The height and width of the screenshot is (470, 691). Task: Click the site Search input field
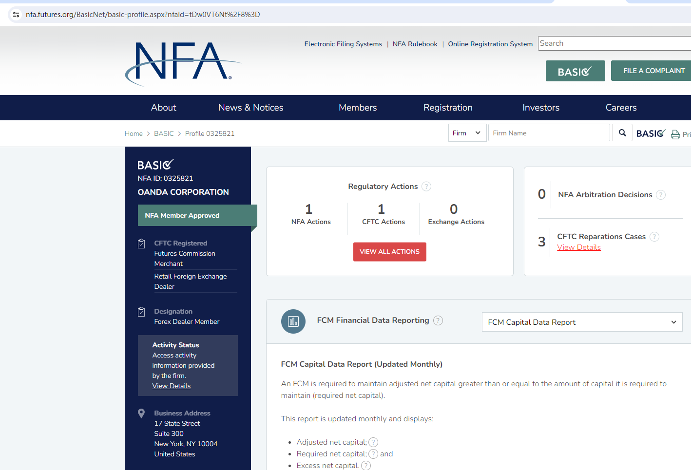614,43
